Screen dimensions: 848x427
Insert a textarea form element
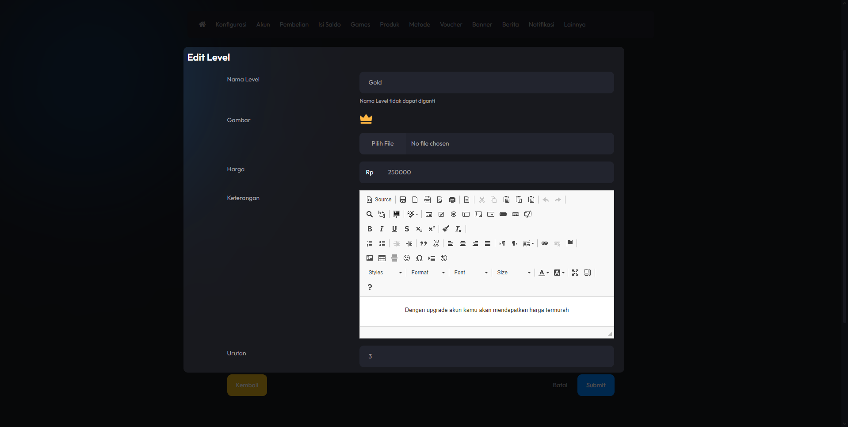pos(478,214)
